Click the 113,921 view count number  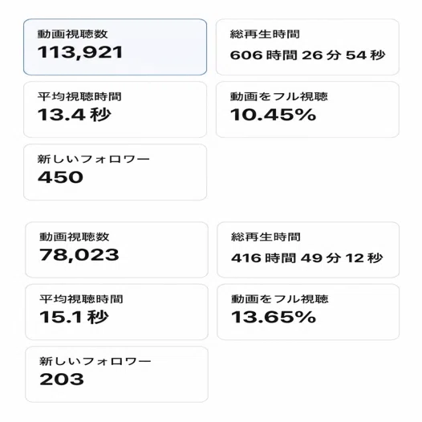point(80,52)
